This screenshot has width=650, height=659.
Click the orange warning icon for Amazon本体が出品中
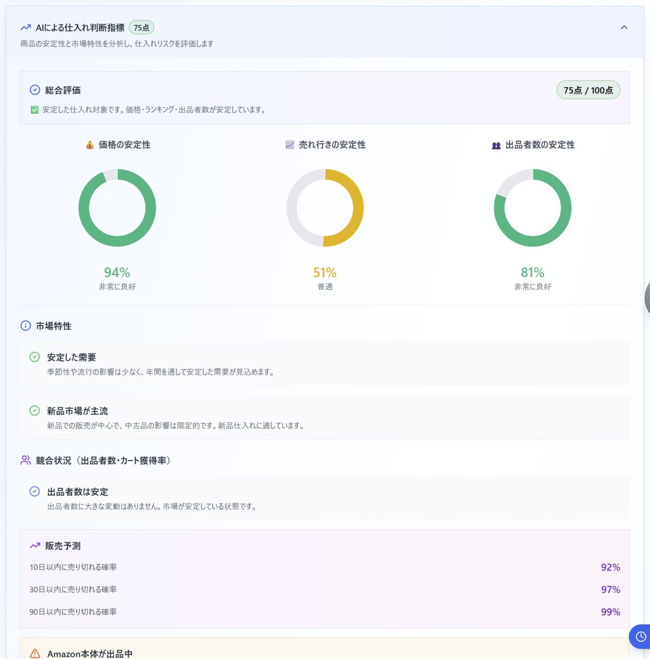(35, 653)
